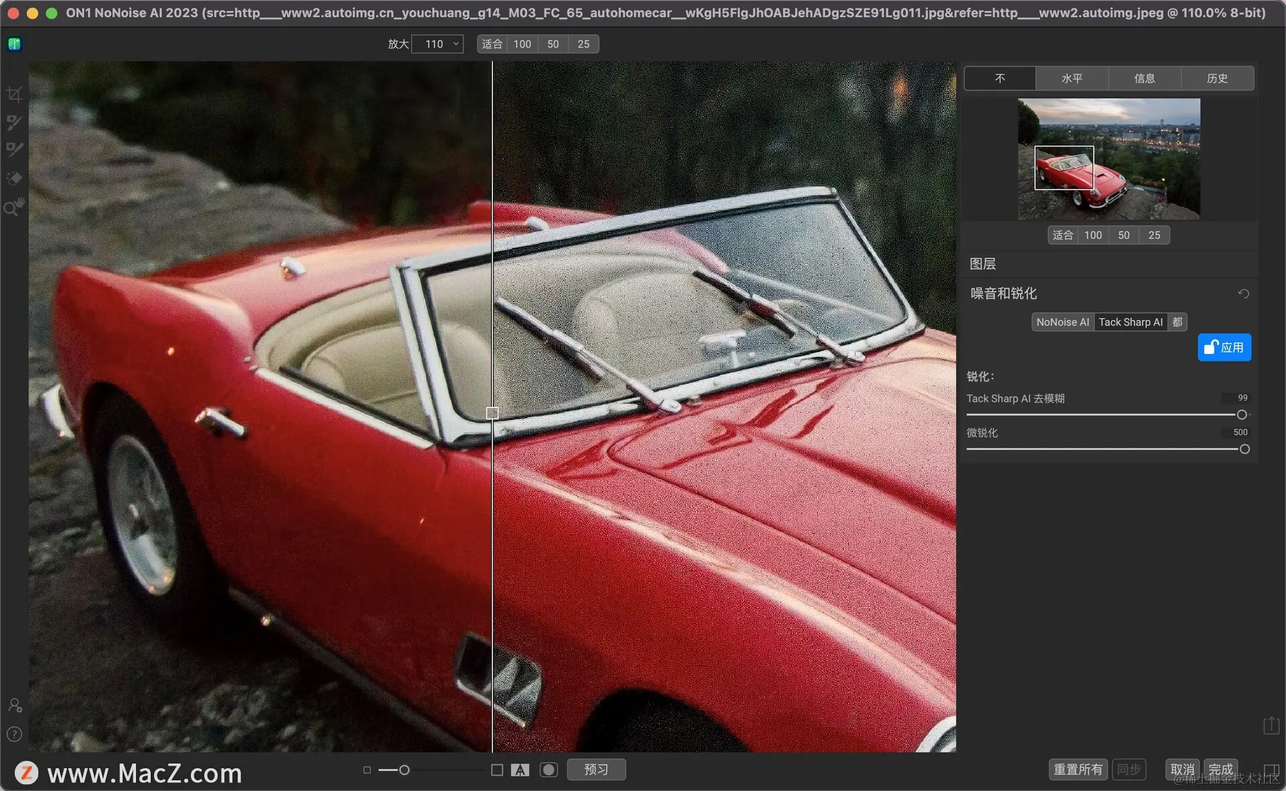This screenshot has width=1286, height=791.
Task: Expand the 图层 layers section
Action: (x=983, y=264)
